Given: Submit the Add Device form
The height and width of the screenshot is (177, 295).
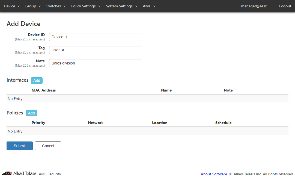Looking at the screenshot, I should (x=20, y=146).
